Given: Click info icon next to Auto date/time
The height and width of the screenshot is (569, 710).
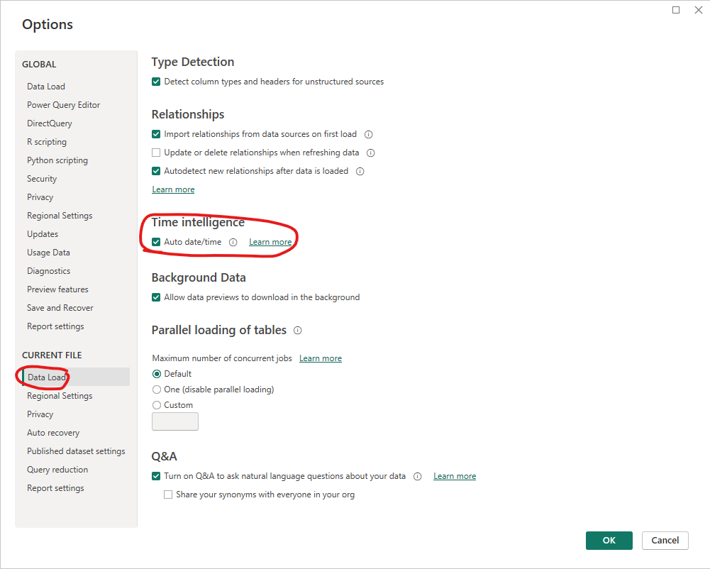Looking at the screenshot, I should [233, 243].
